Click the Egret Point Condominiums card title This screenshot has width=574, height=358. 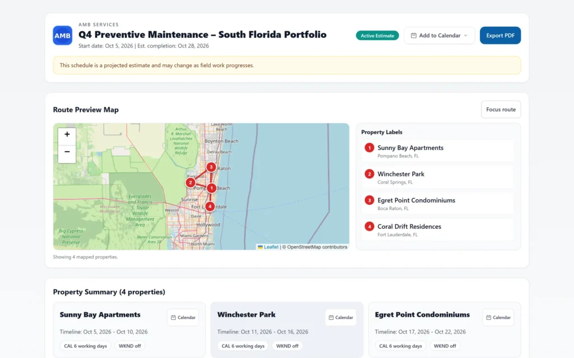point(422,314)
